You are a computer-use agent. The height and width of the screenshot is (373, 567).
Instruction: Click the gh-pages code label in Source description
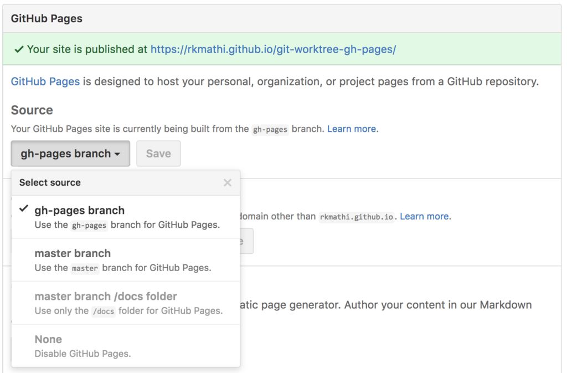(x=270, y=129)
